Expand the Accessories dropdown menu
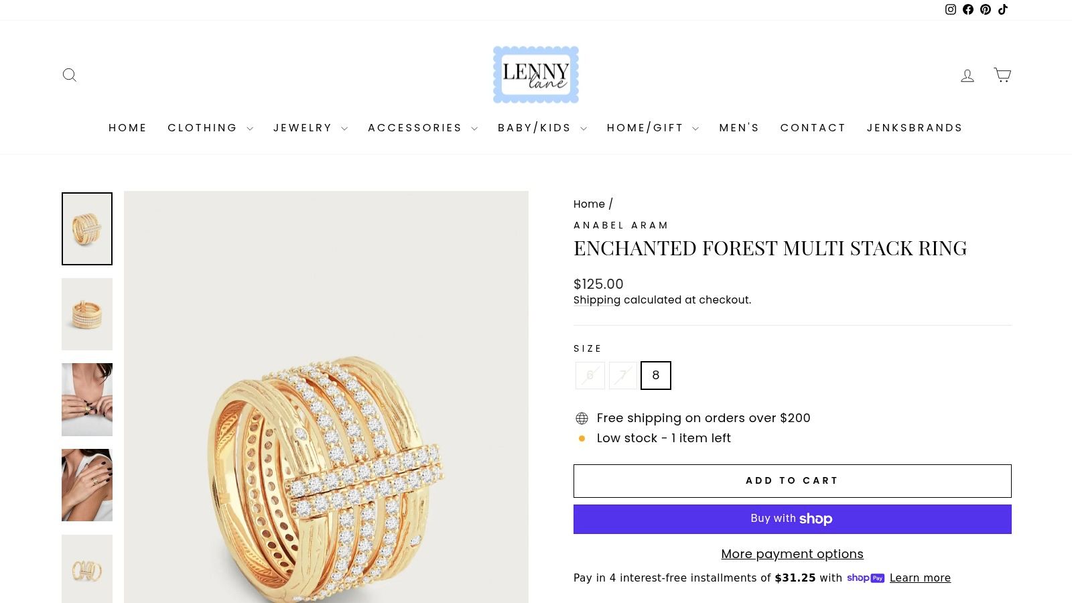 tap(422, 128)
